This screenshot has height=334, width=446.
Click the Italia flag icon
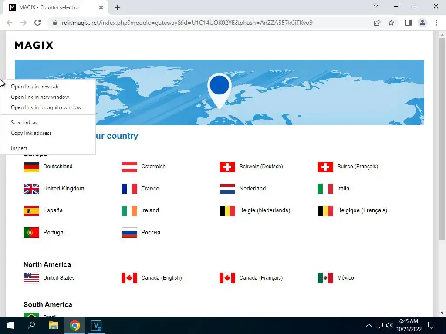click(325, 189)
